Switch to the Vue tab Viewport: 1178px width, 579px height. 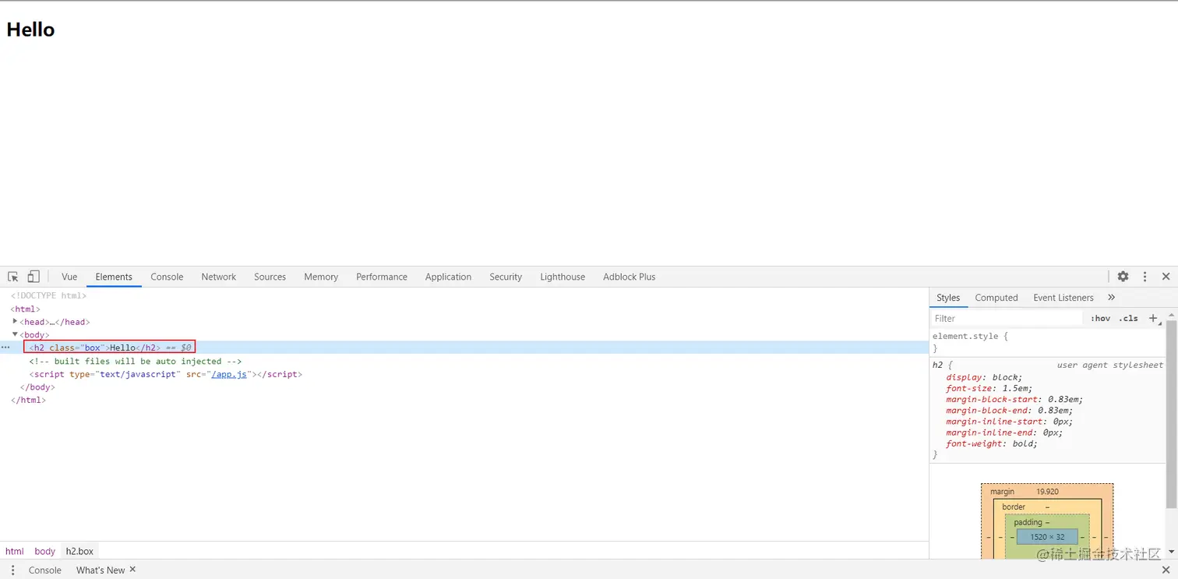69,277
